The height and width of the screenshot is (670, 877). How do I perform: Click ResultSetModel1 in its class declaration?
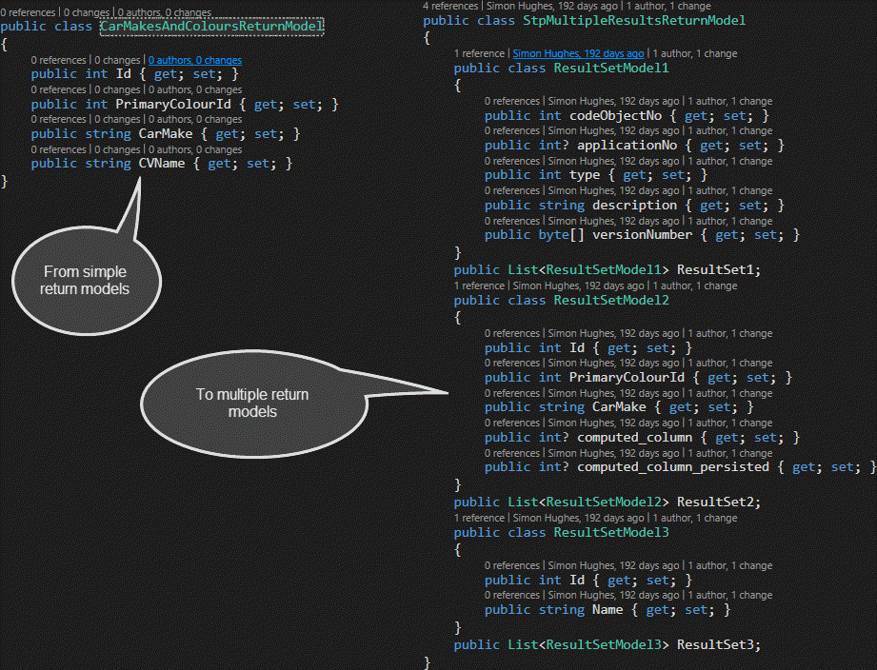coord(611,69)
